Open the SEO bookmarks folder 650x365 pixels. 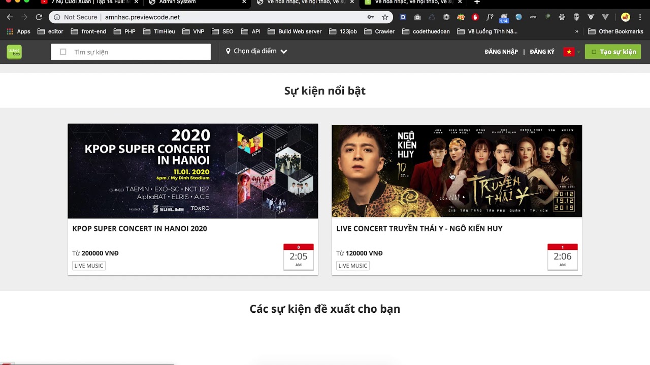point(222,31)
